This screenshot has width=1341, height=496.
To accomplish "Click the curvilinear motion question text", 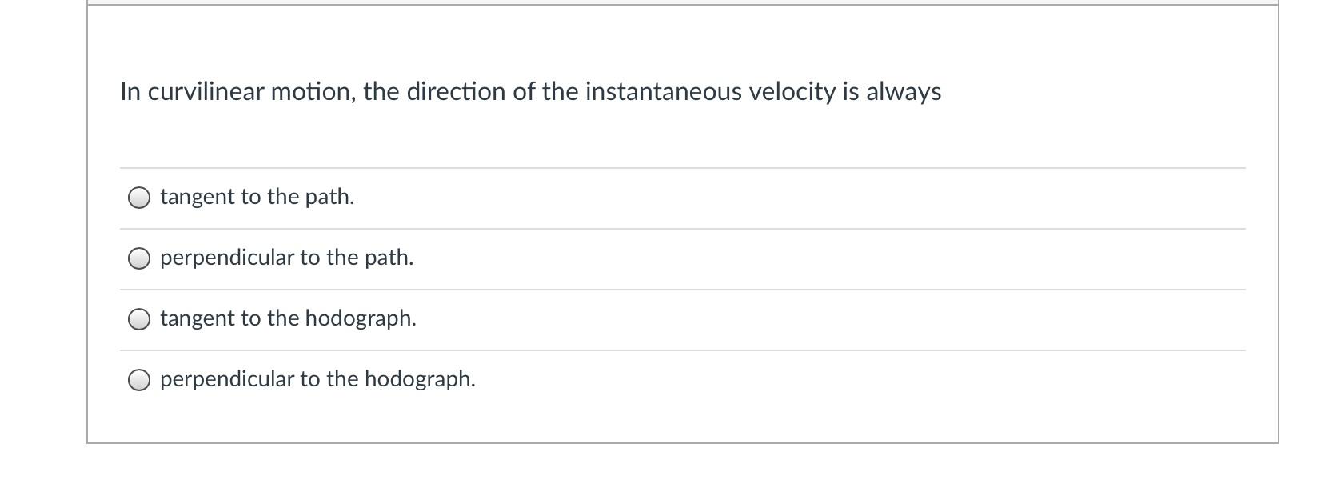I will click(x=530, y=92).
